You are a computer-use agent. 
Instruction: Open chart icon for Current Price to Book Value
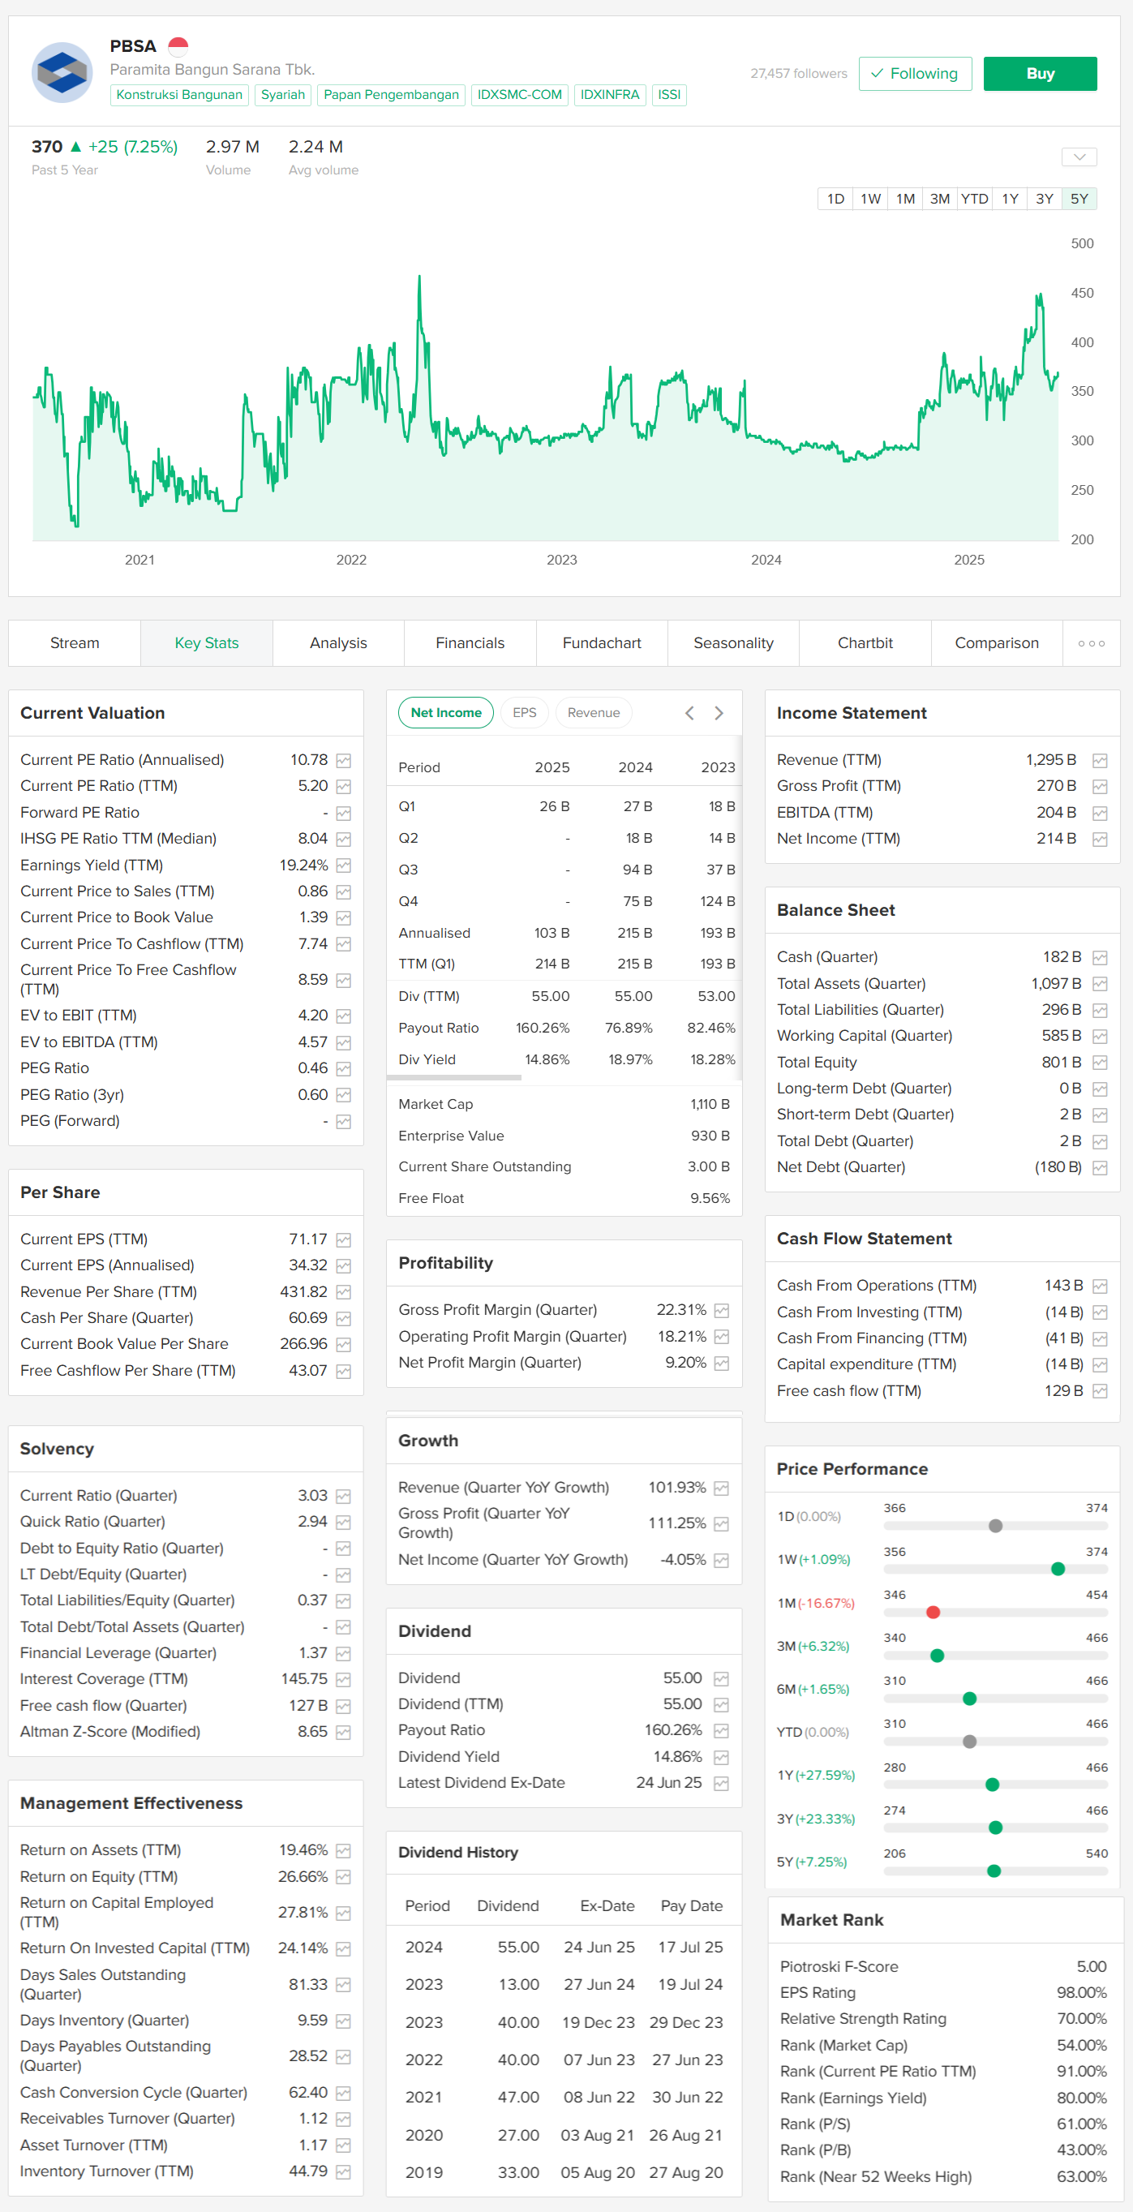pyautogui.click(x=343, y=918)
